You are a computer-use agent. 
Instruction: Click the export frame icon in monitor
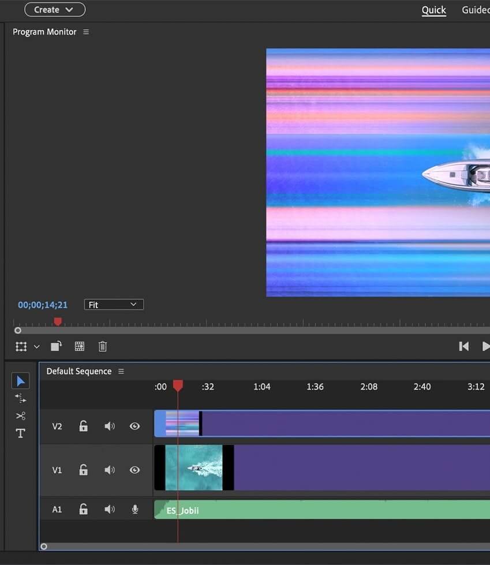coord(80,346)
